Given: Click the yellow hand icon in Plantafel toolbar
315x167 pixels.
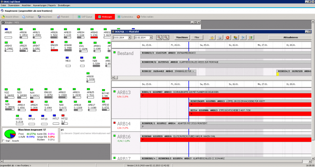Looking at the screenshot, I should coord(212,37).
